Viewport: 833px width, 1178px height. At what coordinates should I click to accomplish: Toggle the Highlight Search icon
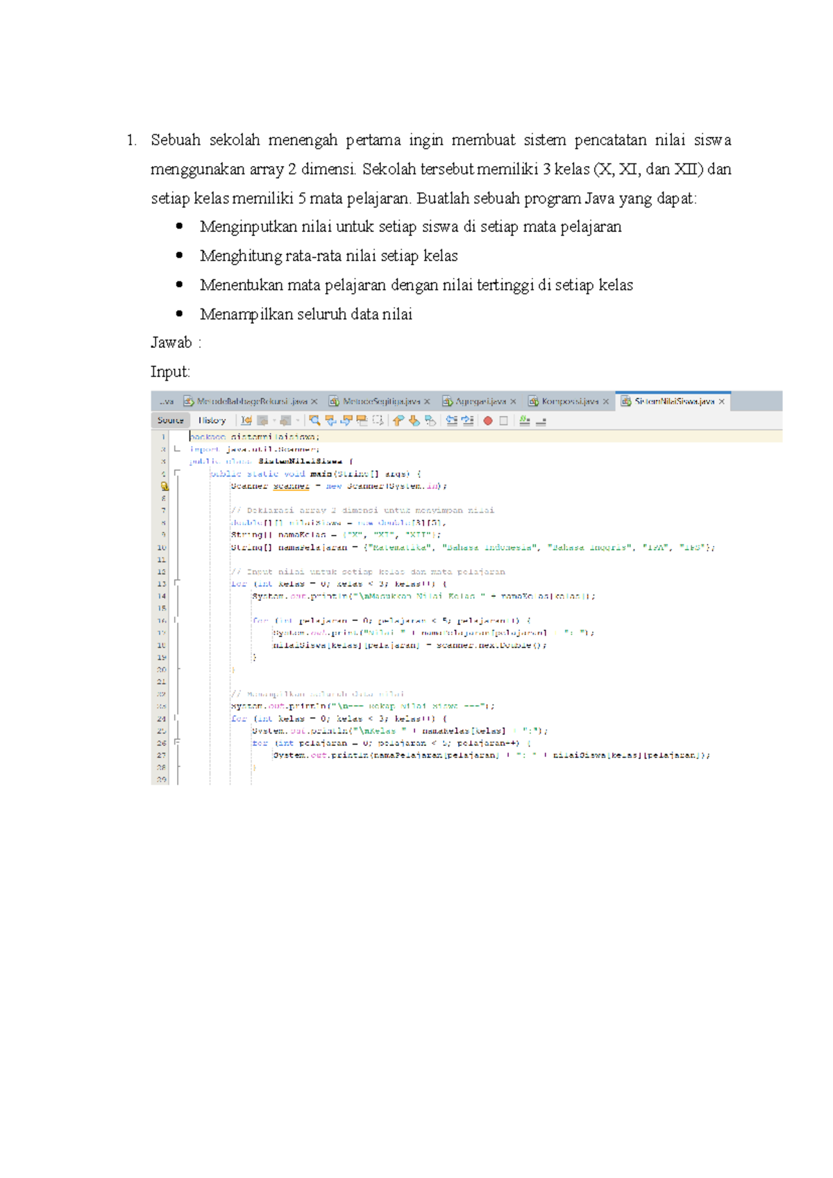[x=361, y=420]
